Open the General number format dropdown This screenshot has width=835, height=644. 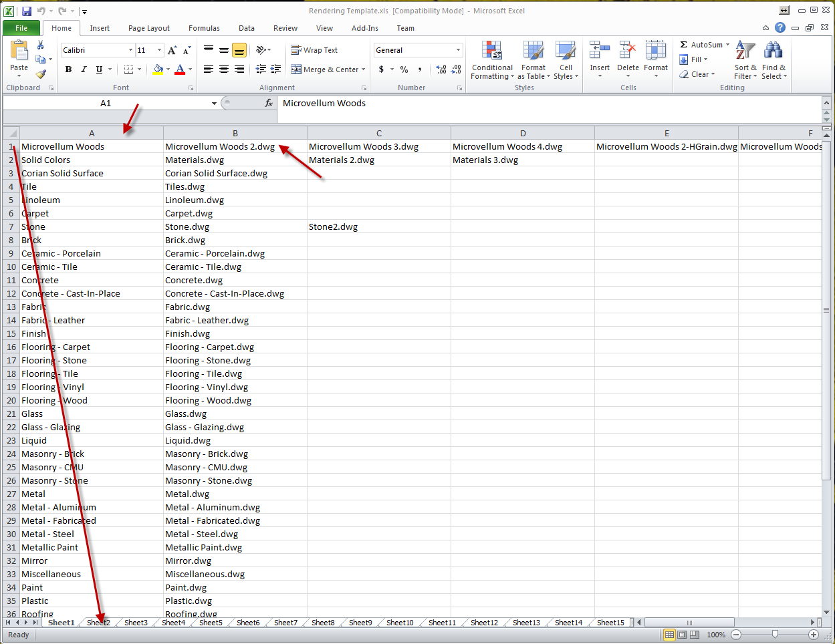point(458,50)
